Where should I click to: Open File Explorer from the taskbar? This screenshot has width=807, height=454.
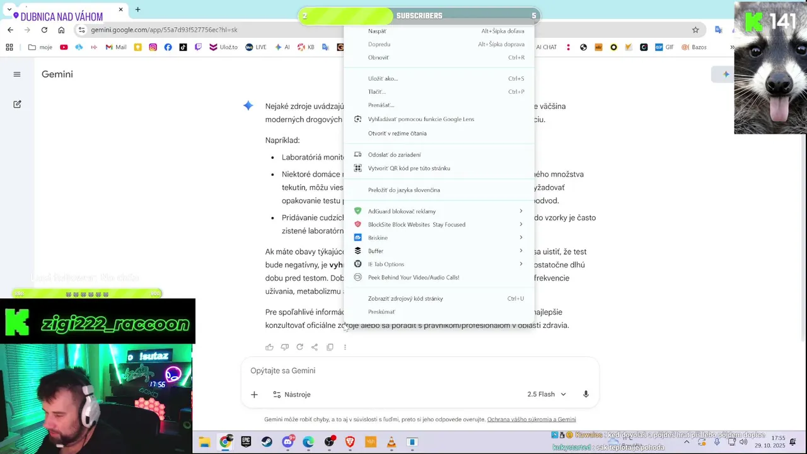click(x=204, y=442)
